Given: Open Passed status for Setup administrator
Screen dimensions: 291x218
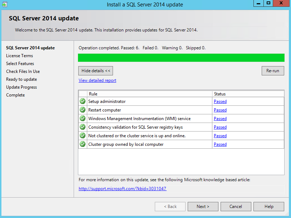Looking at the screenshot, I should [220, 101].
